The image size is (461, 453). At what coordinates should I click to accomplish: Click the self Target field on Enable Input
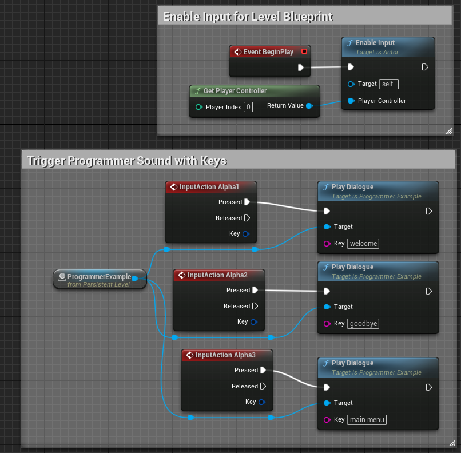tap(388, 84)
